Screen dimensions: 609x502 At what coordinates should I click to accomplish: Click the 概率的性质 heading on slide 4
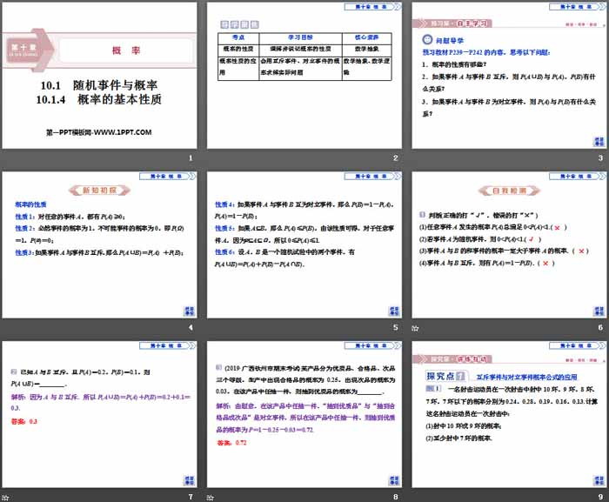pyautogui.click(x=30, y=204)
